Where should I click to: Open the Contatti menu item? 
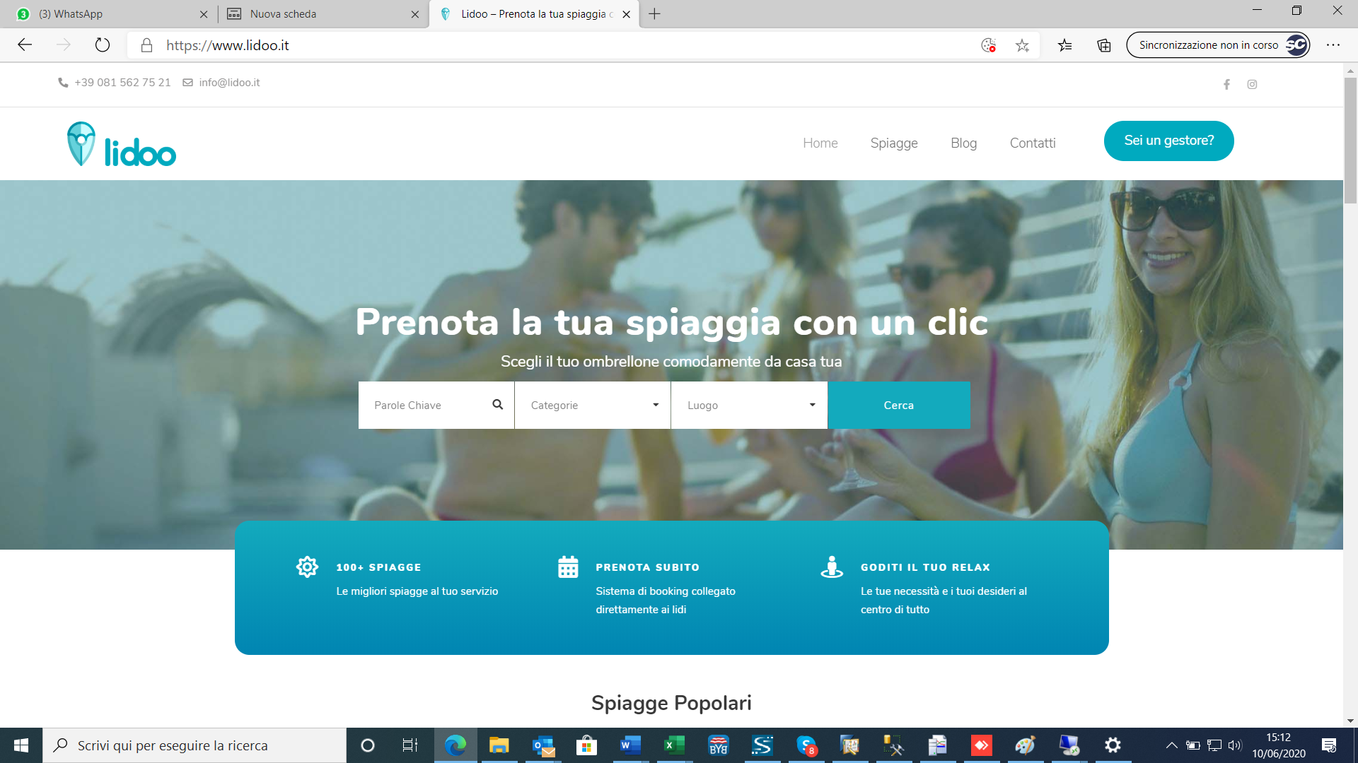1033,143
